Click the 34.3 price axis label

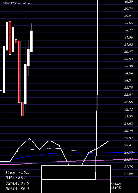[128, 81]
